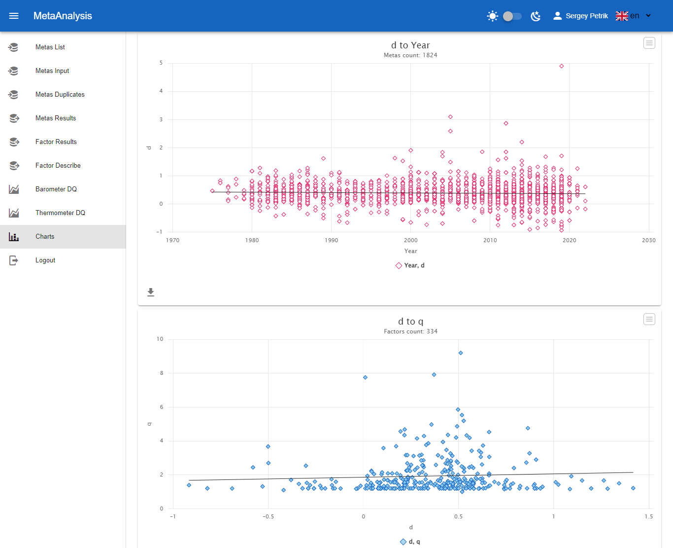The width and height of the screenshot is (673, 548).
Task: Click the Charts bar-graph icon
Action: pyautogui.click(x=14, y=237)
